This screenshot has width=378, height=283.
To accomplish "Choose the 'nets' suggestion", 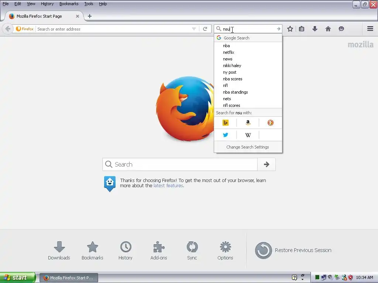I will [x=248, y=99].
